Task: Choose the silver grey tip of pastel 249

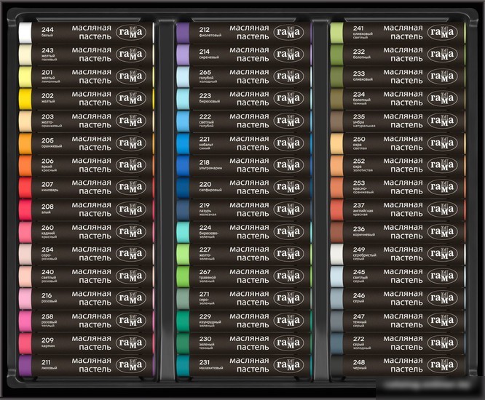Action: click(337, 255)
